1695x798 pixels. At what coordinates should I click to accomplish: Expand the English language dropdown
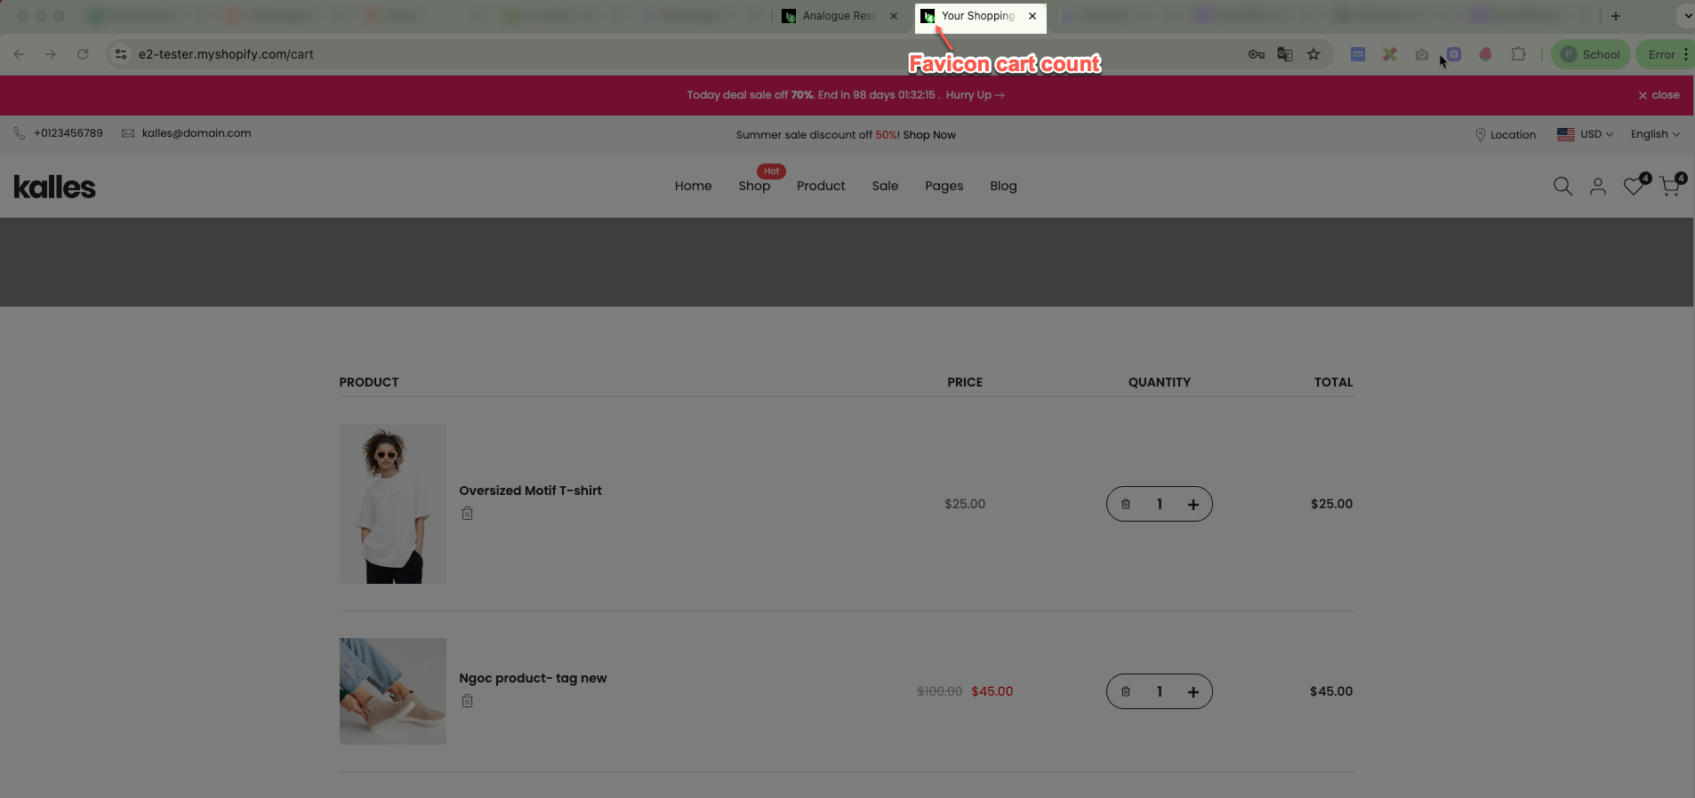[x=1654, y=134]
